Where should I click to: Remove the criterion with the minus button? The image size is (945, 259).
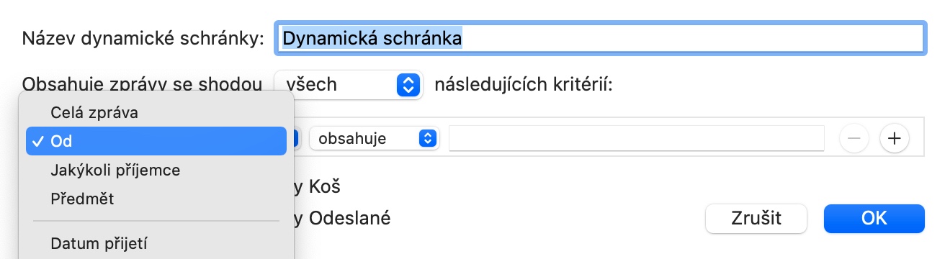(x=854, y=138)
